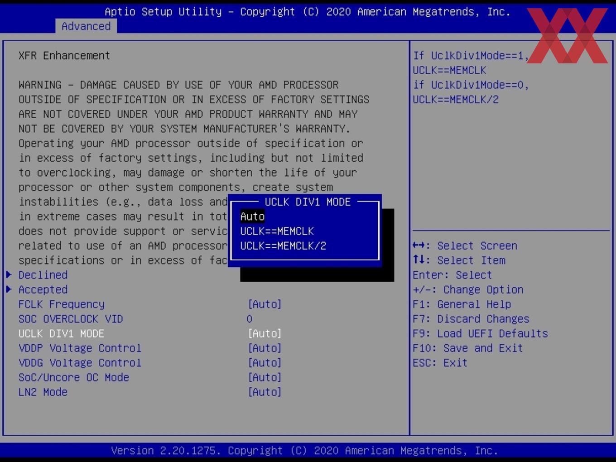Screen dimensions: 616x462
Task: Open VDDP Voltage Control [Auto] value
Action: pyautogui.click(x=265, y=348)
